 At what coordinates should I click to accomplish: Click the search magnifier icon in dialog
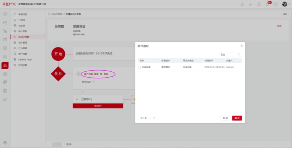(x=239, y=54)
